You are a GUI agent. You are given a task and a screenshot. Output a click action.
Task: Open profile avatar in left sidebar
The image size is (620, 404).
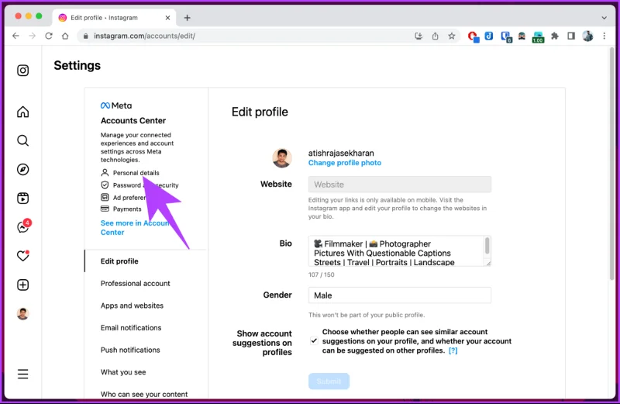pos(23,314)
